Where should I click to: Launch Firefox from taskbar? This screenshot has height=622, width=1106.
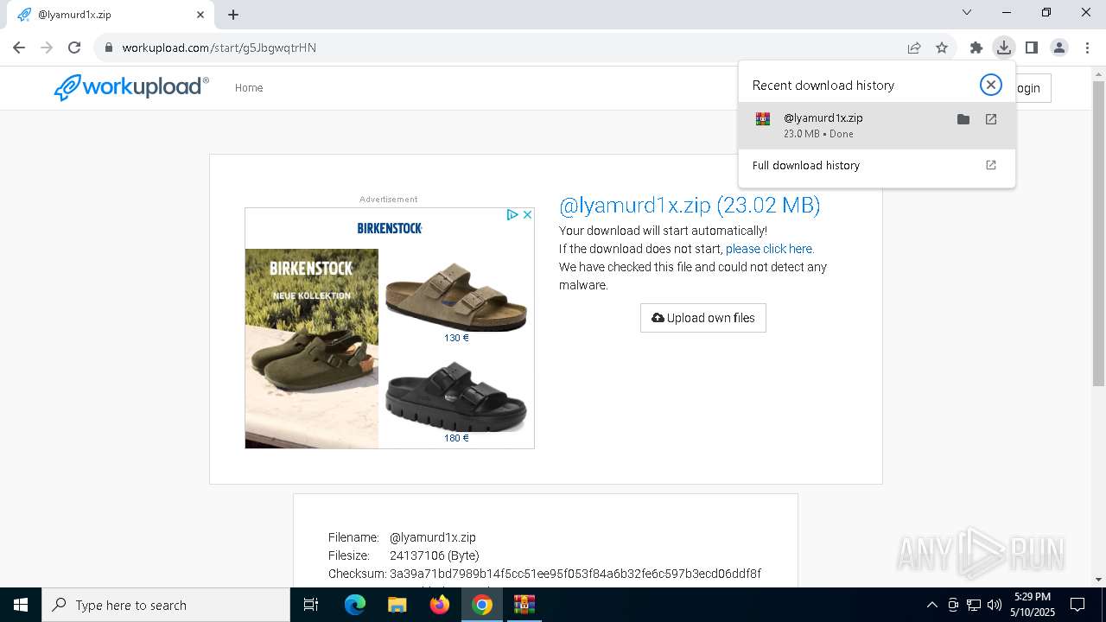point(440,605)
